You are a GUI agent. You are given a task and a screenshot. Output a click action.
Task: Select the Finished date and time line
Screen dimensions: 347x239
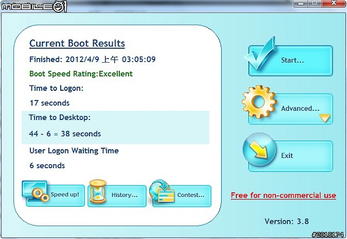click(93, 59)
